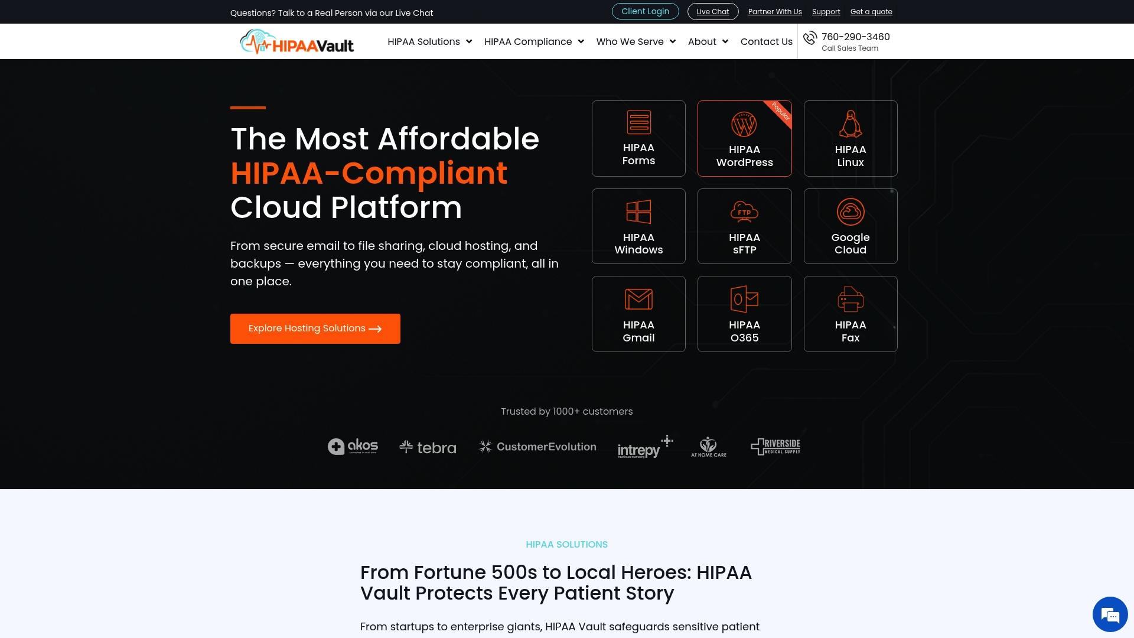Click the 760-290-3460 phone number
Image resolution: width=1134 pixels, height=638 pixels.
855,37
